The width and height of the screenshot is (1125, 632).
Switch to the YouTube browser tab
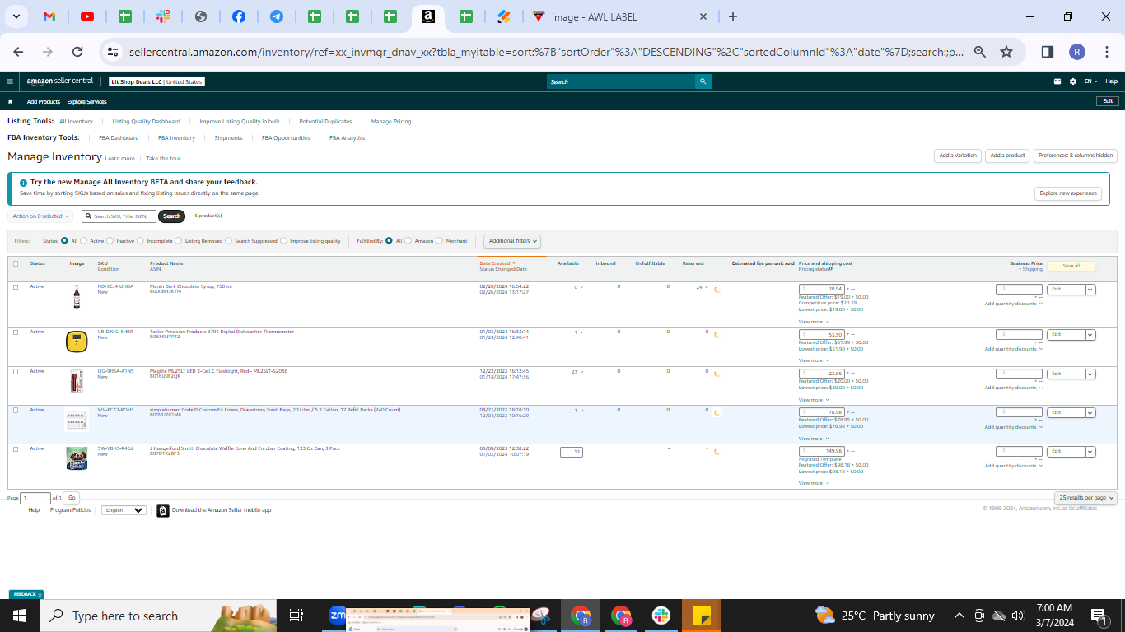[x=87, y=16]
